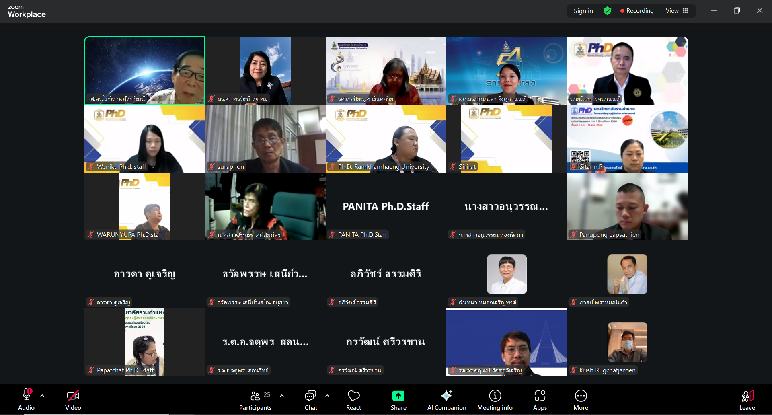Open the Apps icon
The width and height of the screenshot is (772, 415).
point(540,396)
